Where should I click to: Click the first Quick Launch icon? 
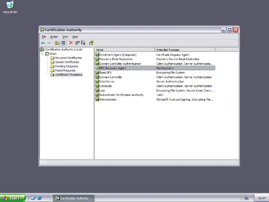point(33,198)
